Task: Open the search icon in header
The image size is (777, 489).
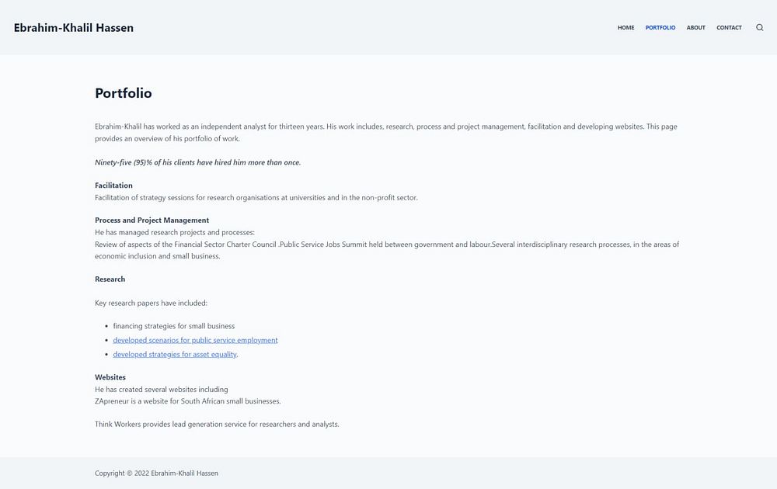Action: [759, 28]
